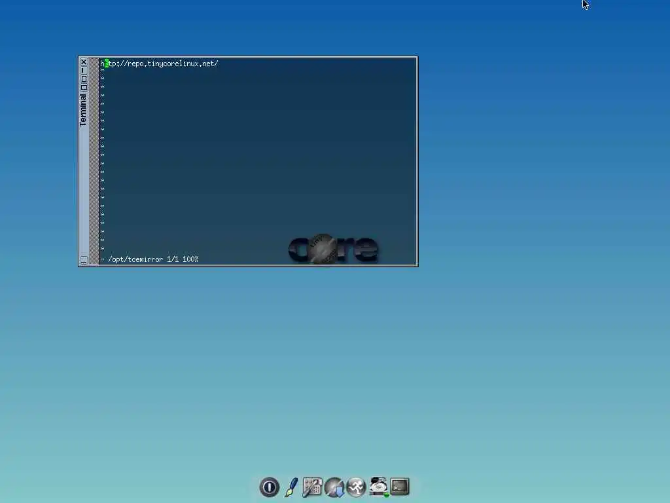Open the Exit power button in dock

[x=269, y=487]
